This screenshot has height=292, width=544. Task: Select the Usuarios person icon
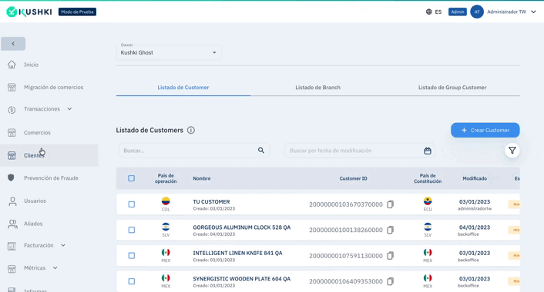[12, 201]
